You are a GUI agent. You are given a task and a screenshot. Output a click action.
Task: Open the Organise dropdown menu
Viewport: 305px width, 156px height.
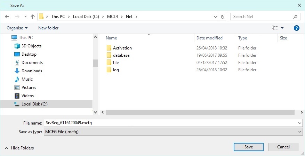[17, 28]
